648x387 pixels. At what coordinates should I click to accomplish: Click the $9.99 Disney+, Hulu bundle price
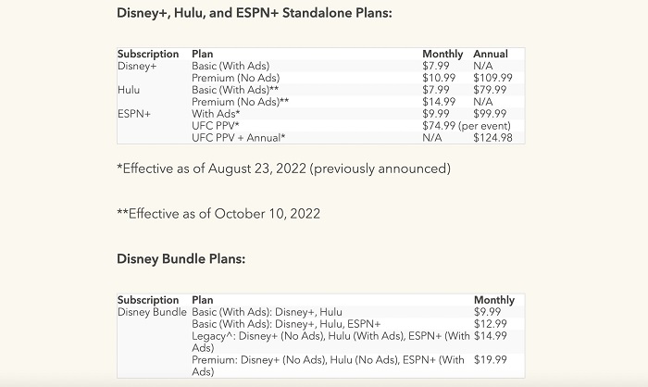point(487,312)
